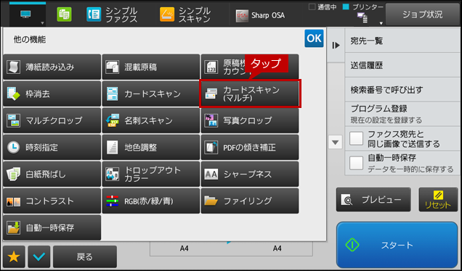Image resolution: width=462 pixels, height=271 pixels.
Task: Go back with 戻る button
Action: point(85,257)
